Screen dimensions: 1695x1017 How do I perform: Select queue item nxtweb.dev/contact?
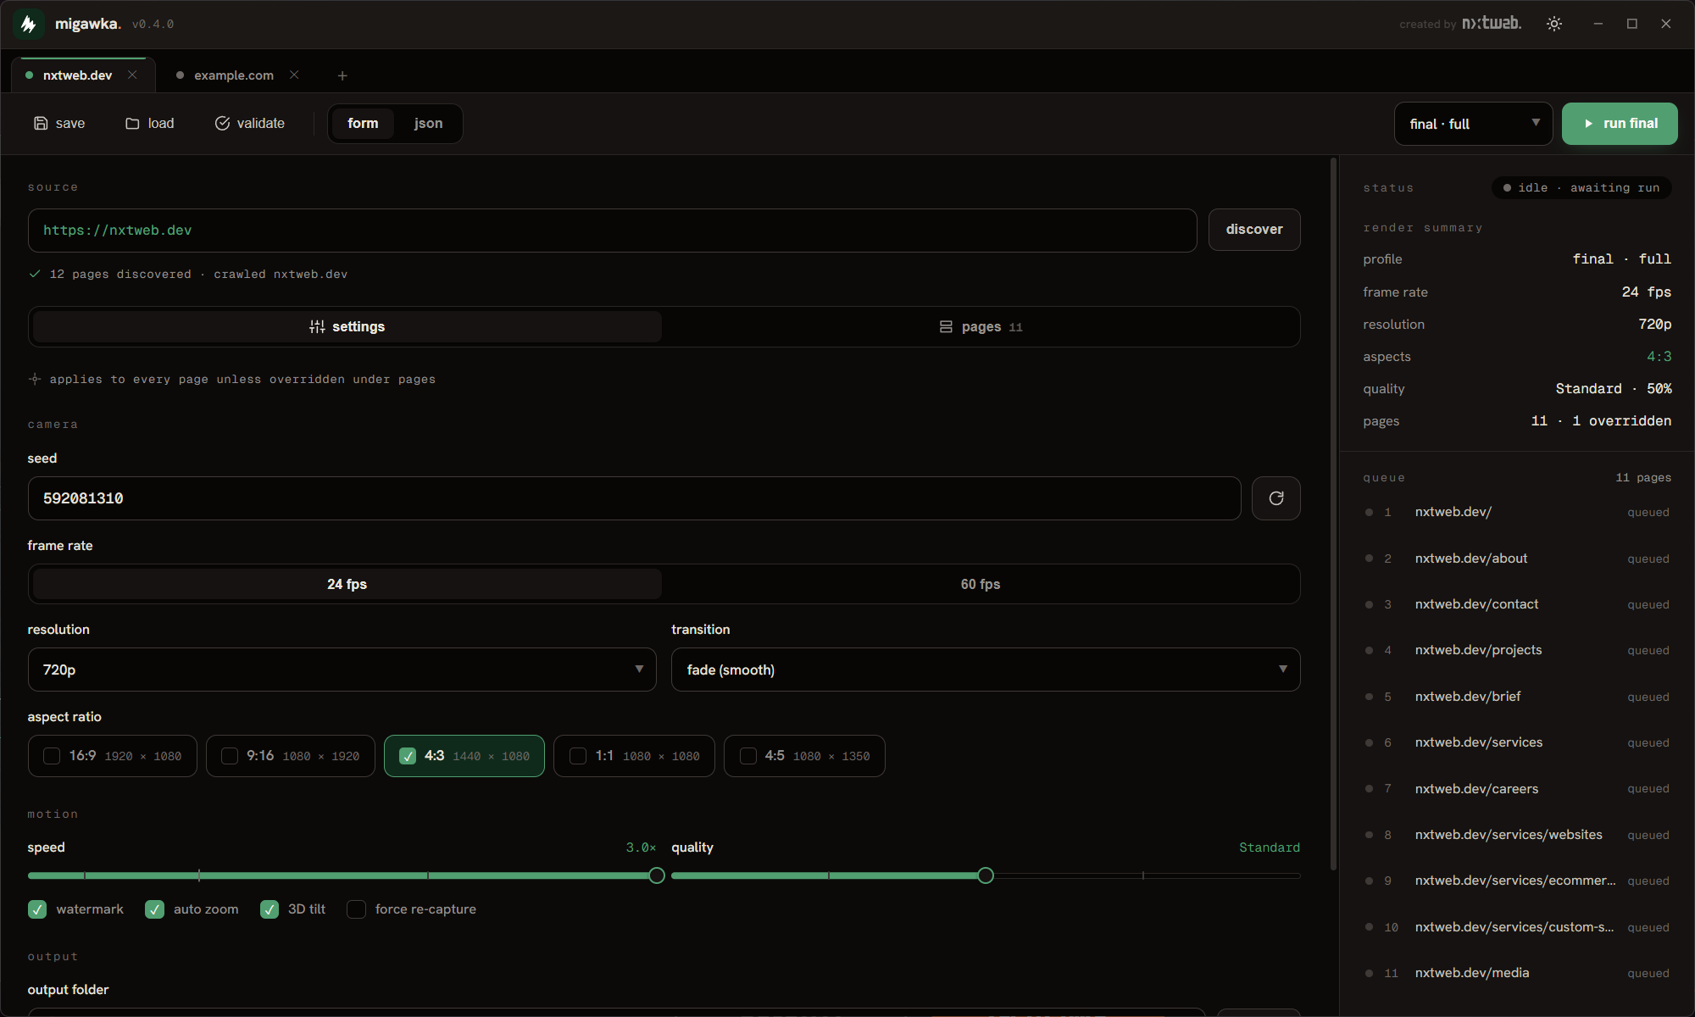click(1517, 604)
